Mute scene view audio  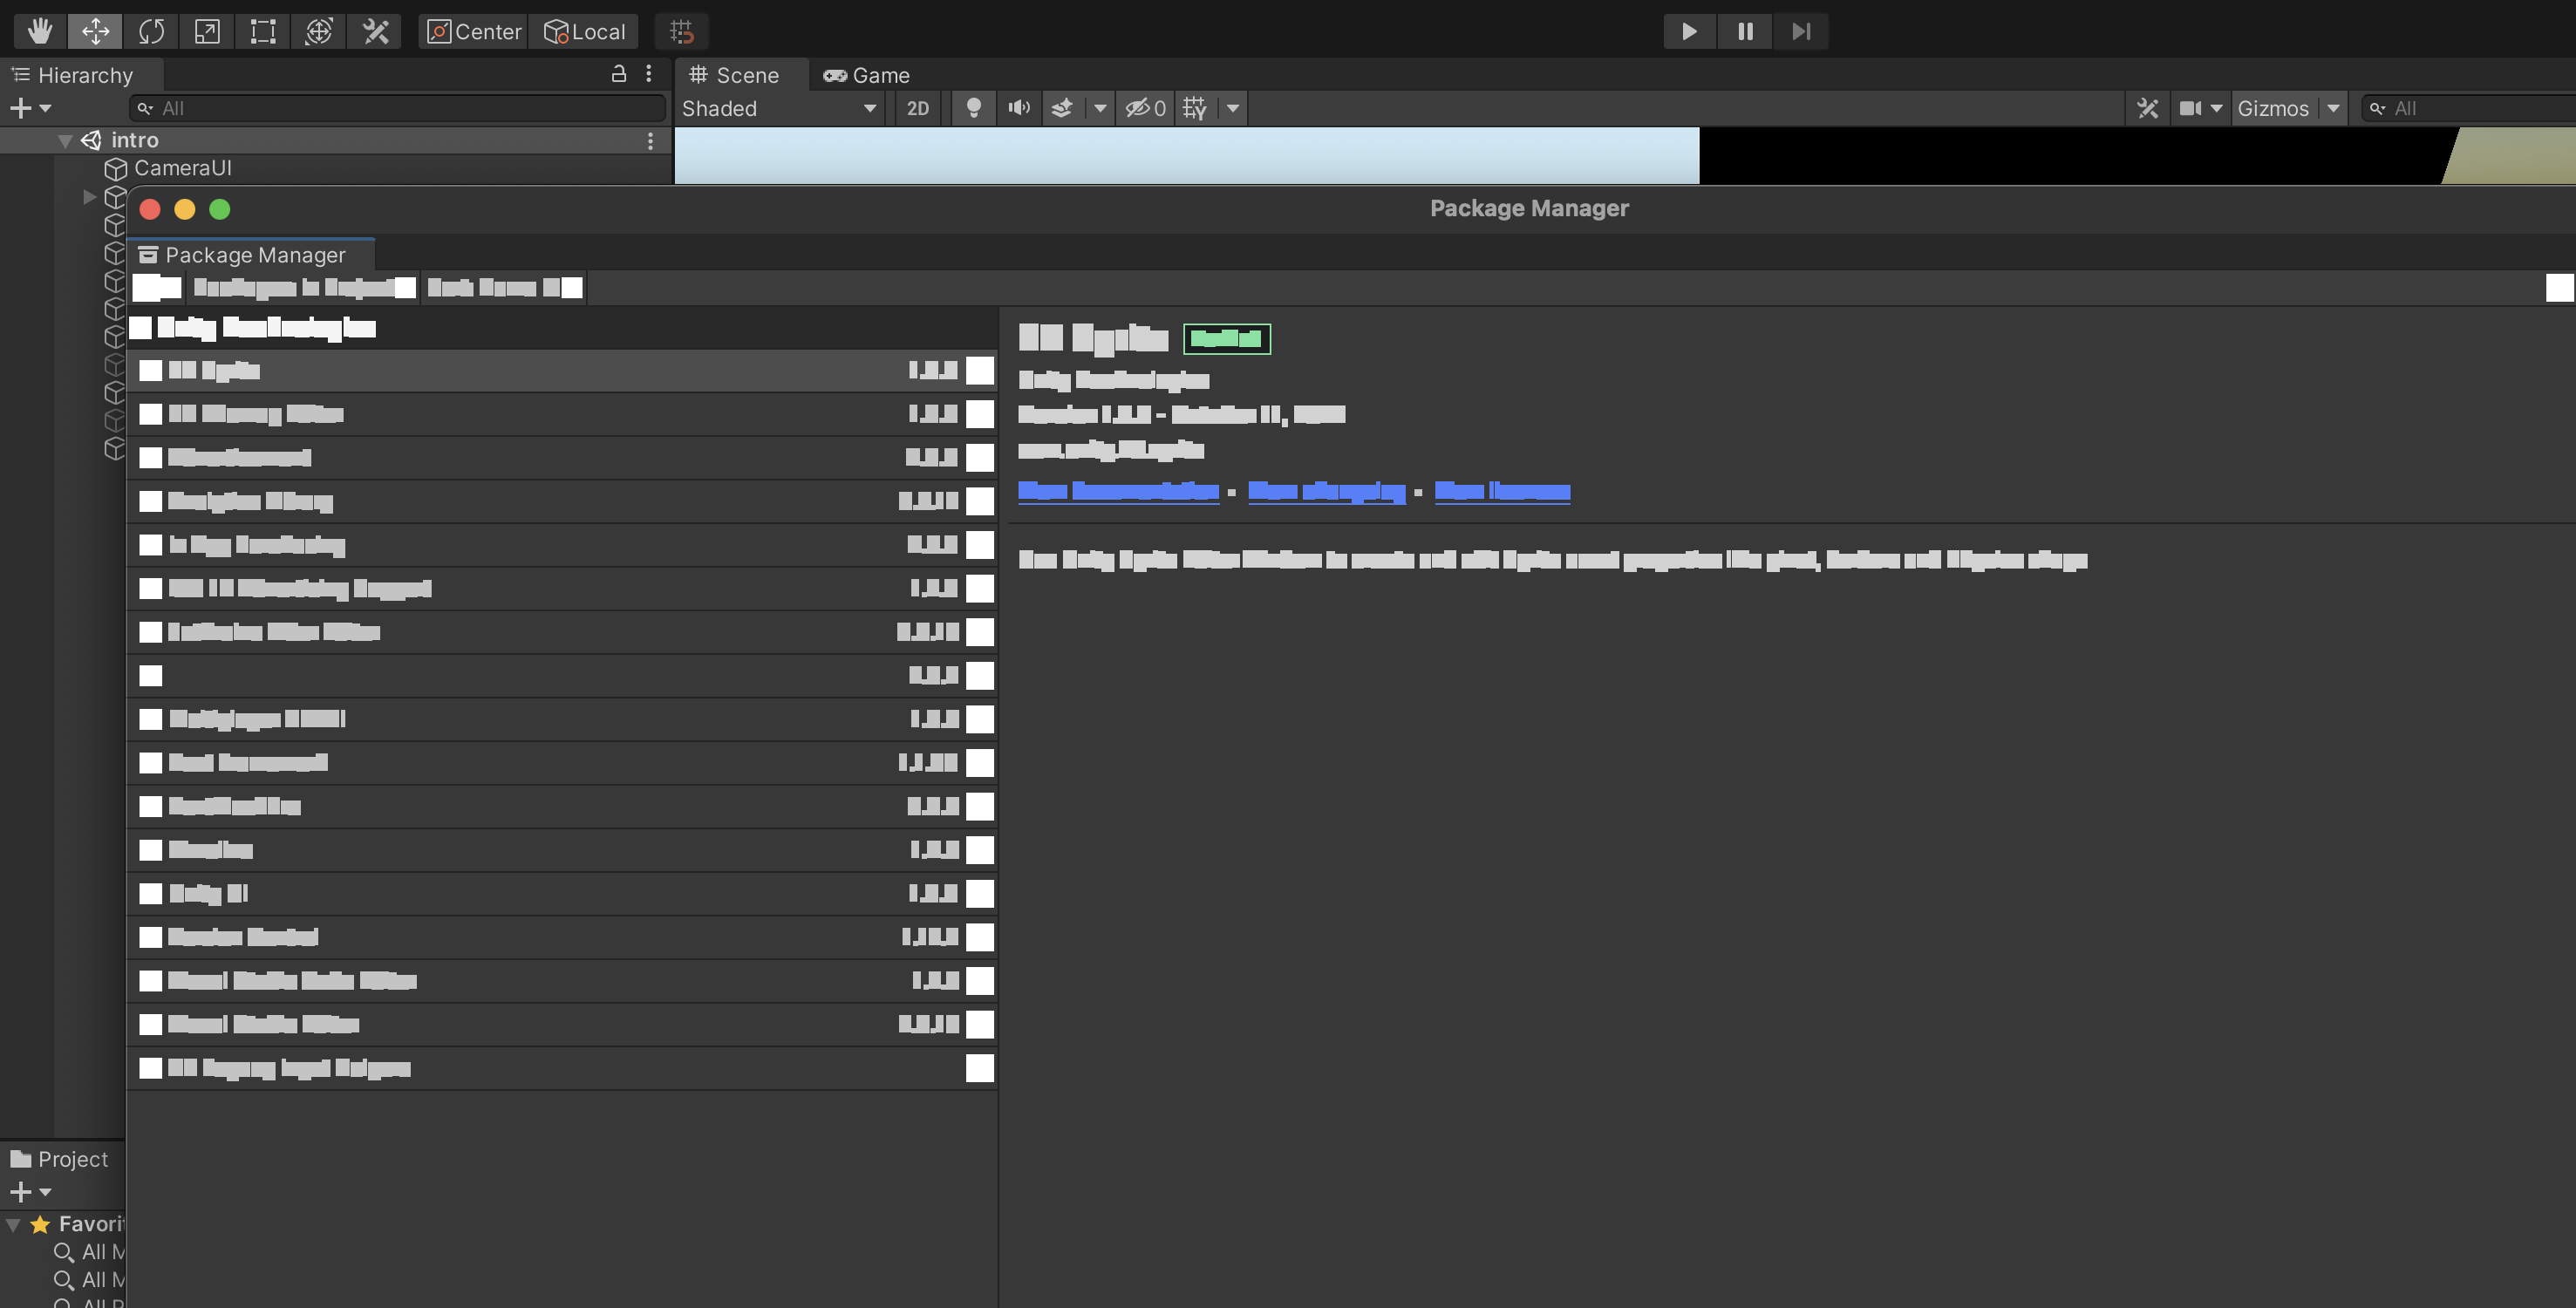1018,108
